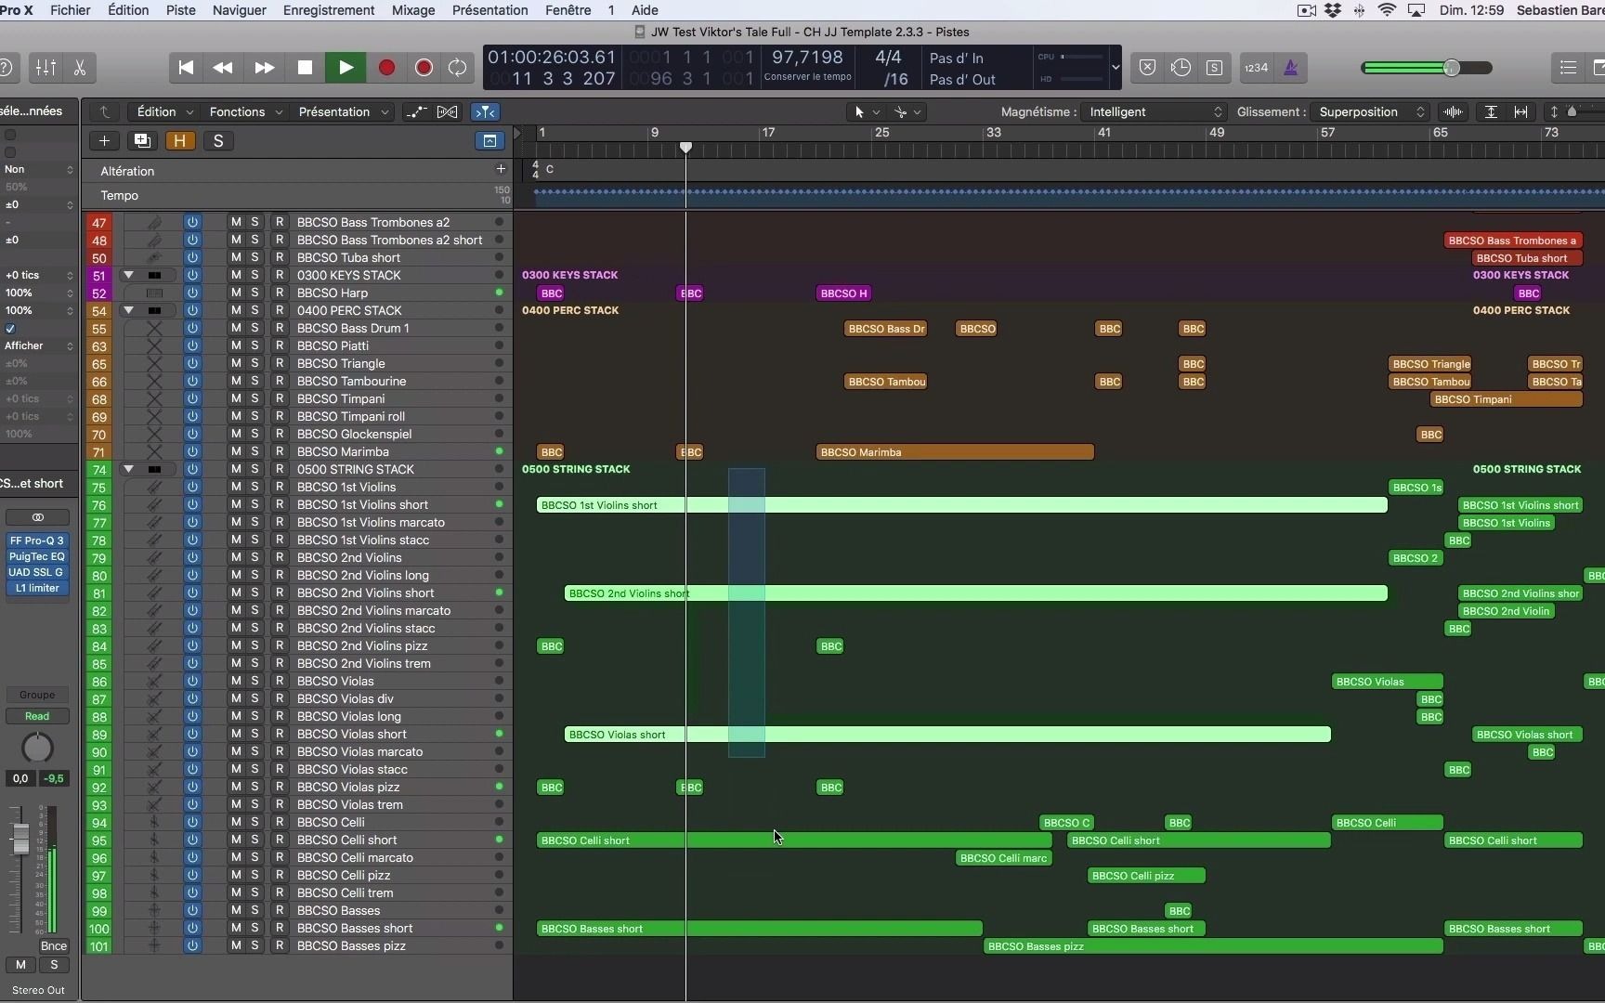Show automation view button
This screenshot has height=1003, width=1605.
(x=417, y=111)
